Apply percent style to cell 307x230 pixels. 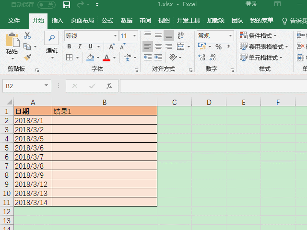click(218, 46)
